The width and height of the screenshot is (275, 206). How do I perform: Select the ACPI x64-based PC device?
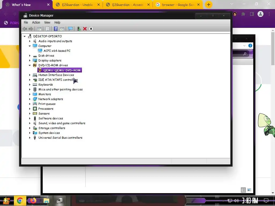click(57, 51)
